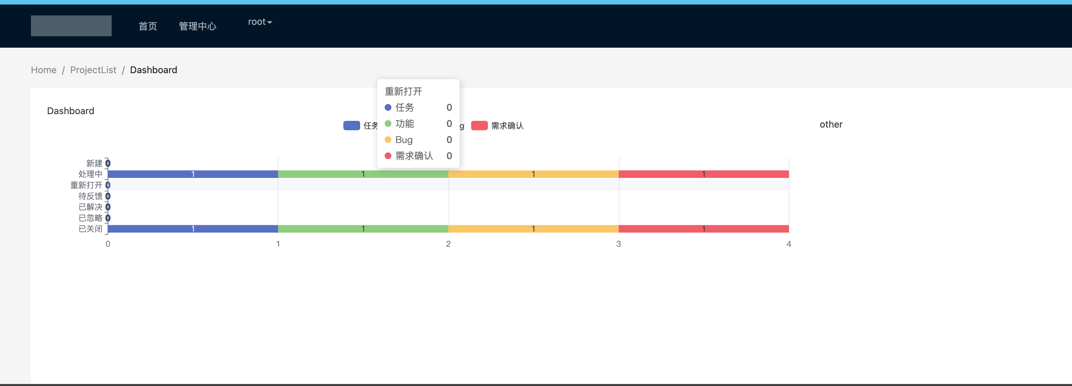
Task: Click green 功能 bar in 处理中 row
Action: (363, 174)
